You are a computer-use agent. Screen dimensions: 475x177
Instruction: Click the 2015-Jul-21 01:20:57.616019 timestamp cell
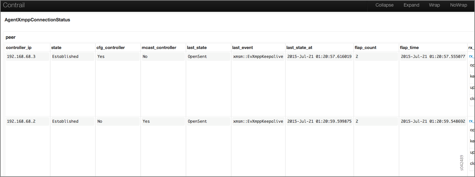tap(319, 57)
